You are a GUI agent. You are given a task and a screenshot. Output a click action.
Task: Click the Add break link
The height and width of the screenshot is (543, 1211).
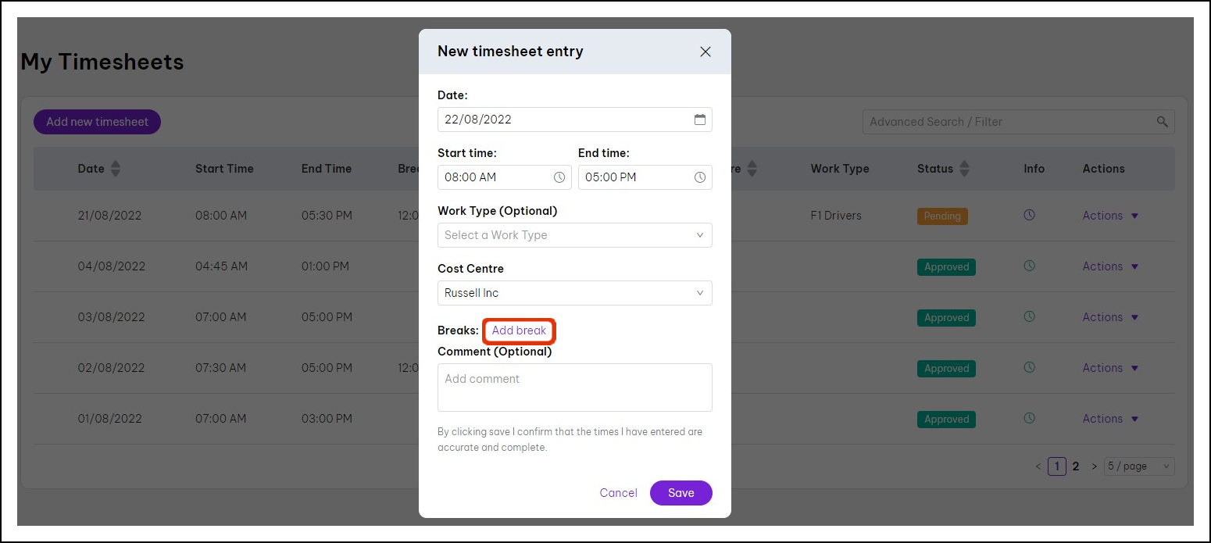[x=520, y=330]
